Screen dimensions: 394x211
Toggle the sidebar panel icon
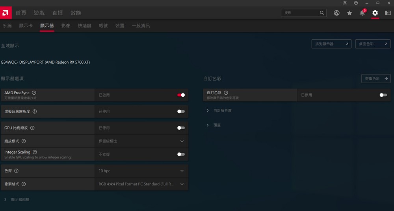pos(388,13)
